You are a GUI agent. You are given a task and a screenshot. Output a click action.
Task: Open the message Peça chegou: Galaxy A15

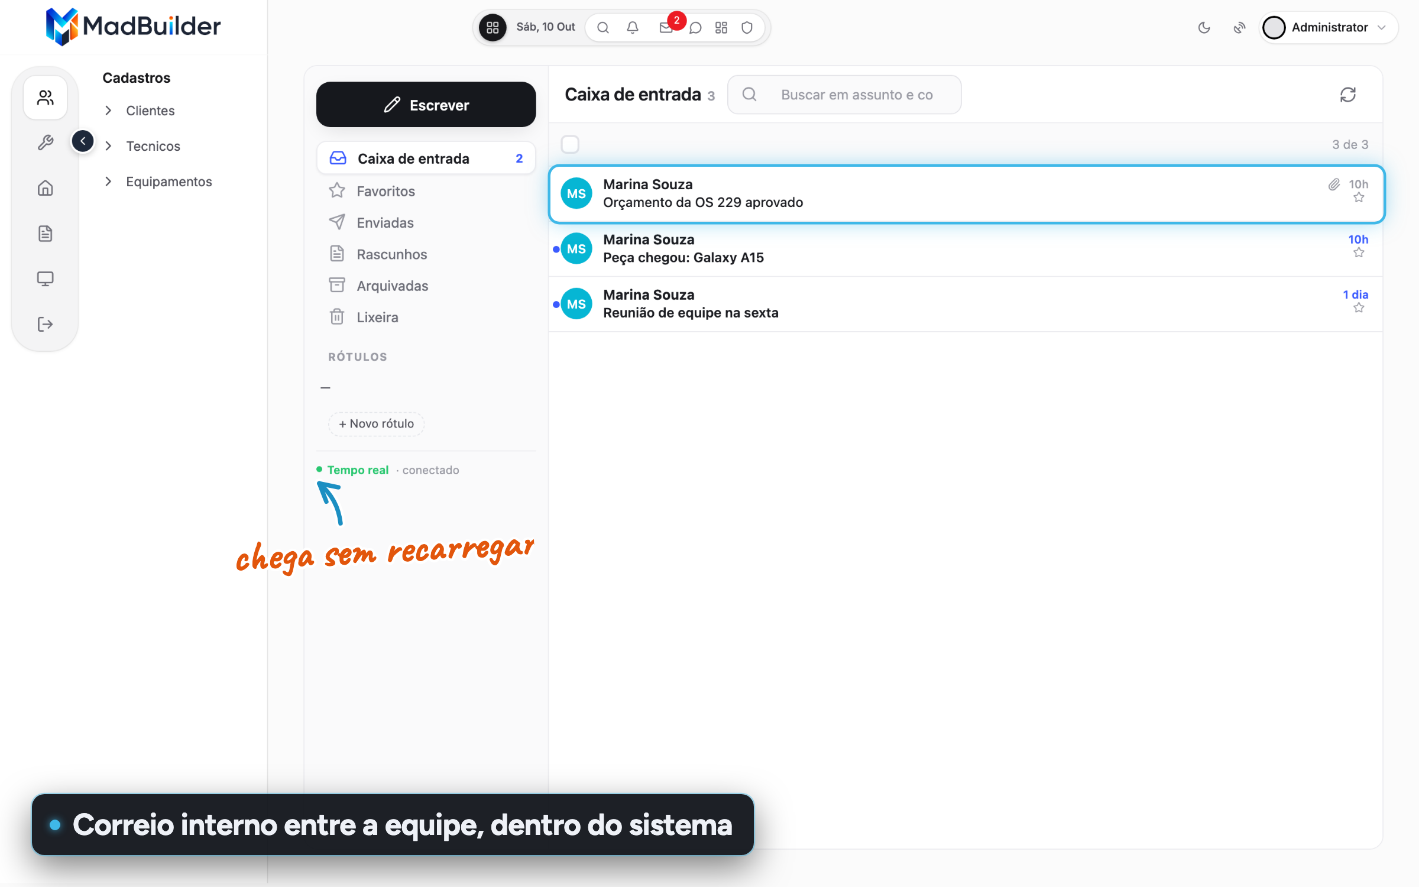point(966,249)
